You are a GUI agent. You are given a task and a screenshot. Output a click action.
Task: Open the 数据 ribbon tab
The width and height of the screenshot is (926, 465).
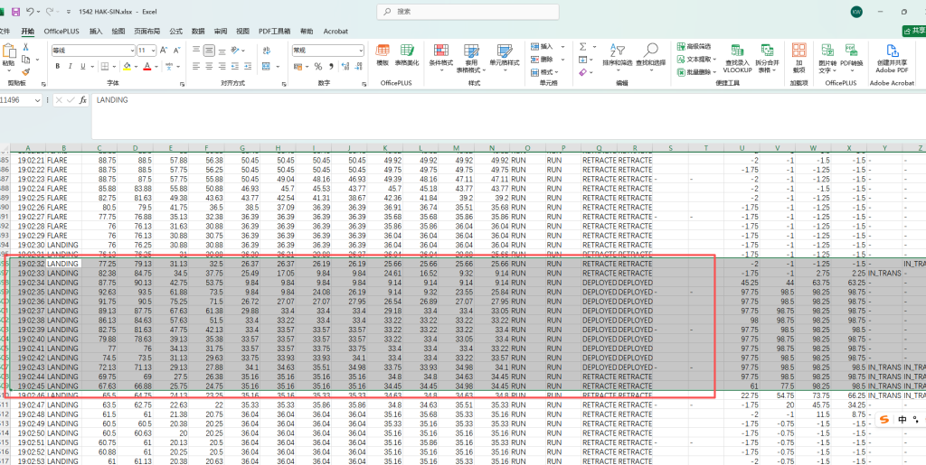pyautogui.click(x=198, y=31)
